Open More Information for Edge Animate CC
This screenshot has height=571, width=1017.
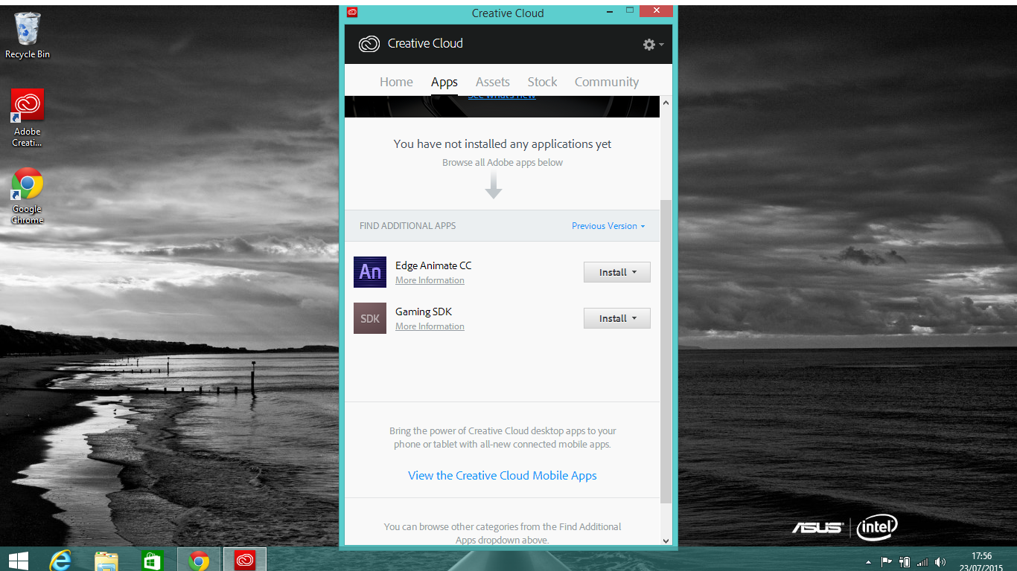point(430,280)
